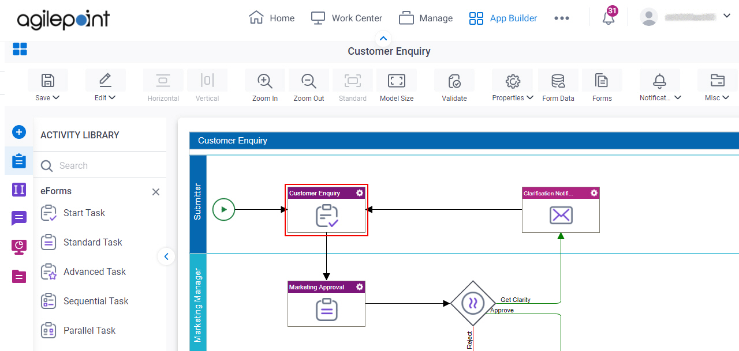Click the Approve connector label

tap(502, 310)
